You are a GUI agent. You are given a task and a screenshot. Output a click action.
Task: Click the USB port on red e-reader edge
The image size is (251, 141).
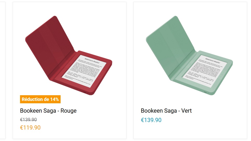(x=85, y=92)
